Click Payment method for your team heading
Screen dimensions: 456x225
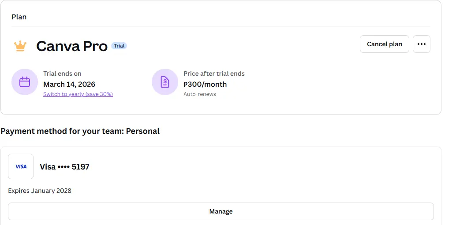click(80, 131)
